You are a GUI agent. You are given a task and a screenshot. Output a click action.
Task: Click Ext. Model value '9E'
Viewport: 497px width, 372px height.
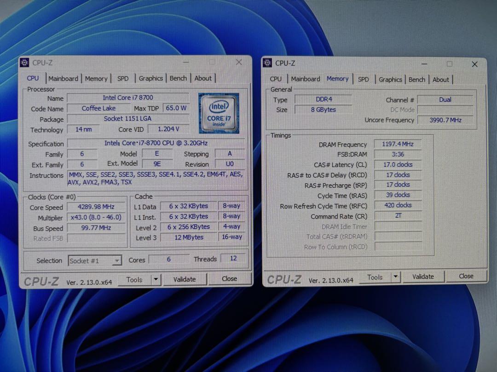coord(157,164)
